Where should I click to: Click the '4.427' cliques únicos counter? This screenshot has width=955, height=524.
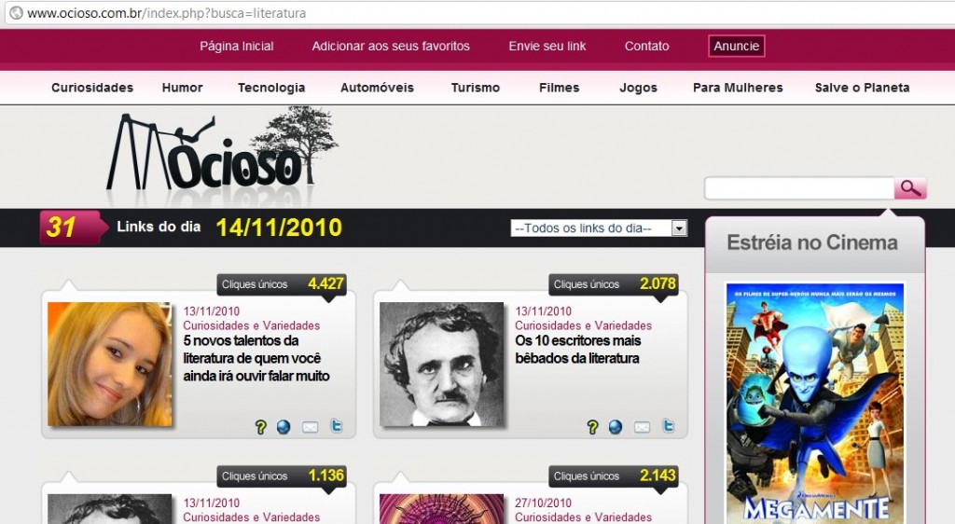pyautogui.click(x=325, y=283)
